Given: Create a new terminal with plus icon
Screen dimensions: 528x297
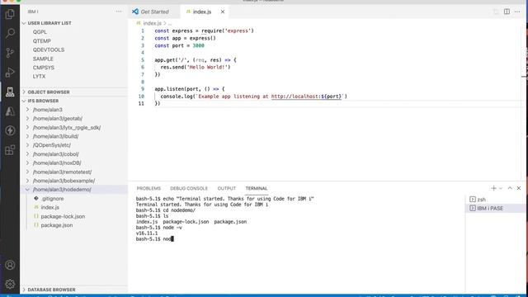Looking at the screenshot, I should click(x=493, y=188).
